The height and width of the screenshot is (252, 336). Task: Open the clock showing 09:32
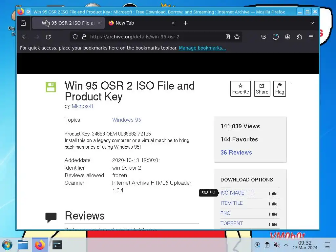[305, 245]
